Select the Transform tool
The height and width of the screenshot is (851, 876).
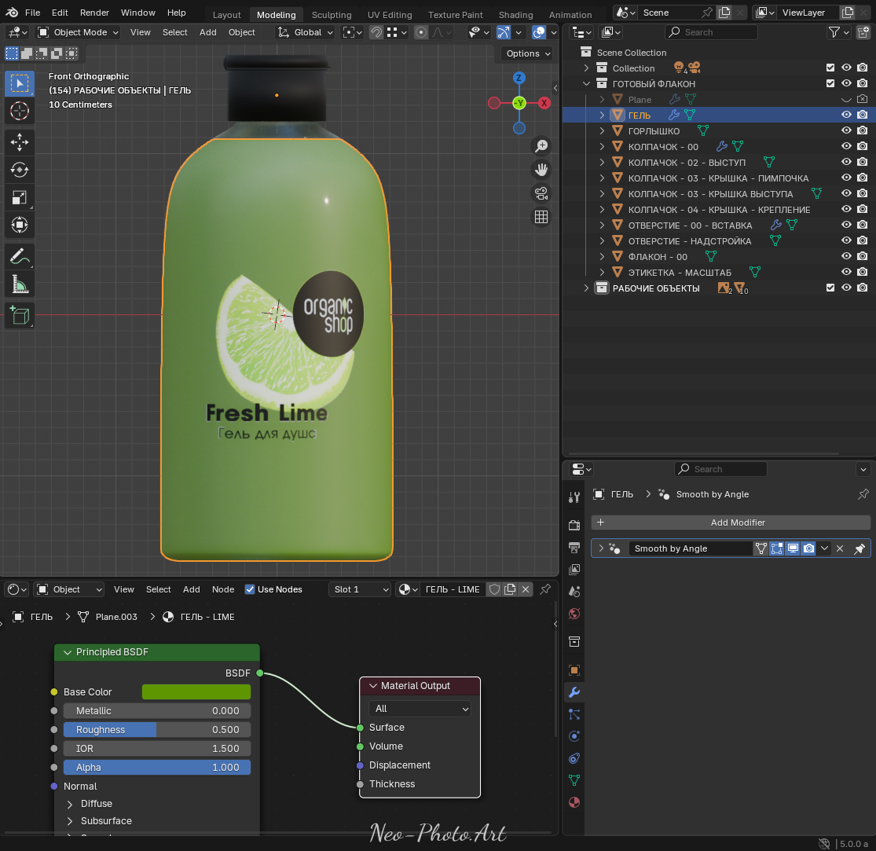tap(20, 226)
